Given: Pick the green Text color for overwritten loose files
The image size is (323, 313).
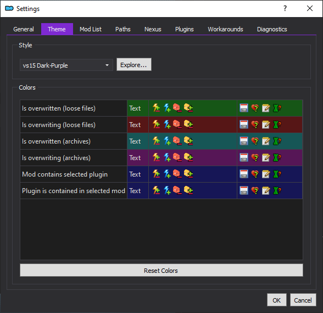Looking at the screenshot, I should (x=138, y=108).
